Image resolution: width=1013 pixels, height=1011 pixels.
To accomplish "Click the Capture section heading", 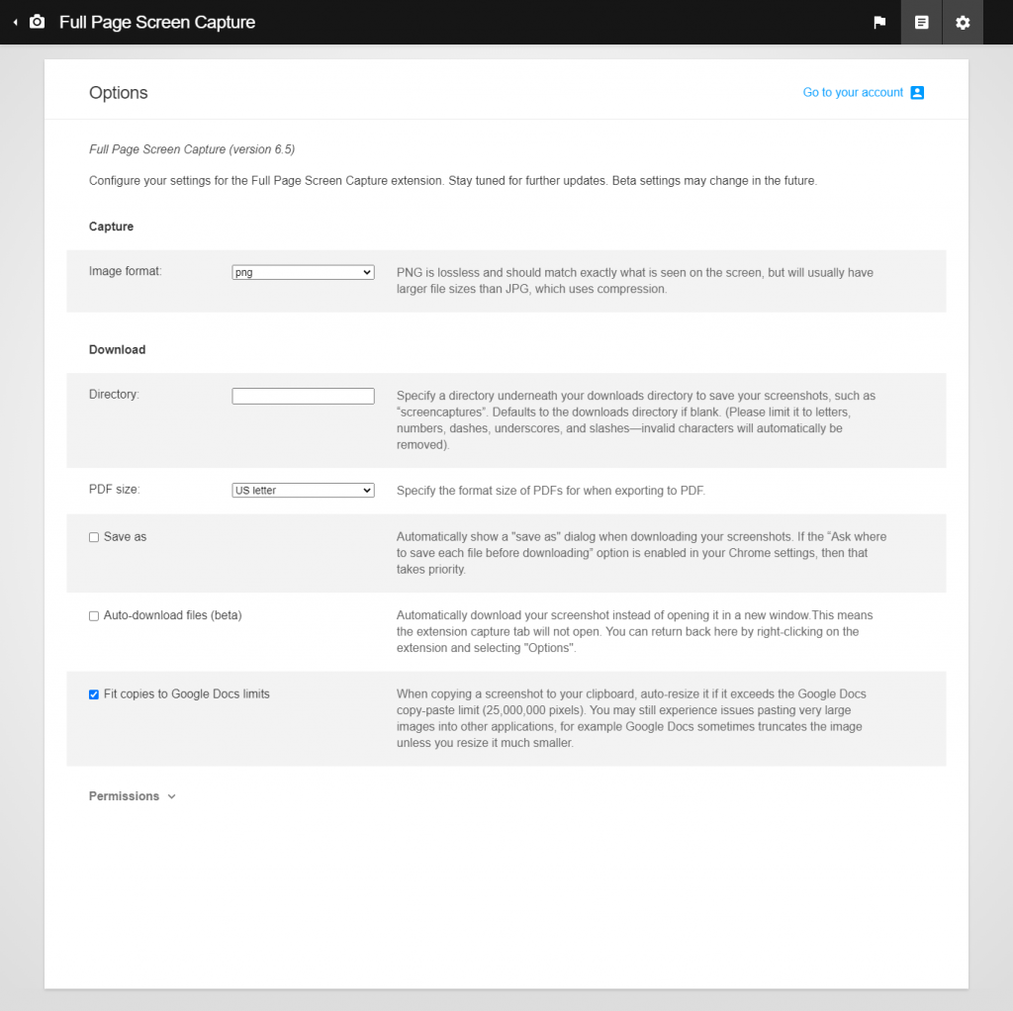I will pos(111,227).
